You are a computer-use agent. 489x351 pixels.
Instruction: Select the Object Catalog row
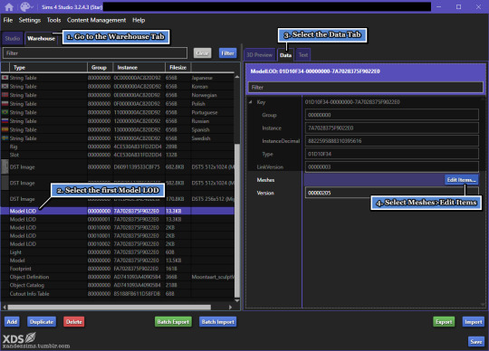pos(117,285)
